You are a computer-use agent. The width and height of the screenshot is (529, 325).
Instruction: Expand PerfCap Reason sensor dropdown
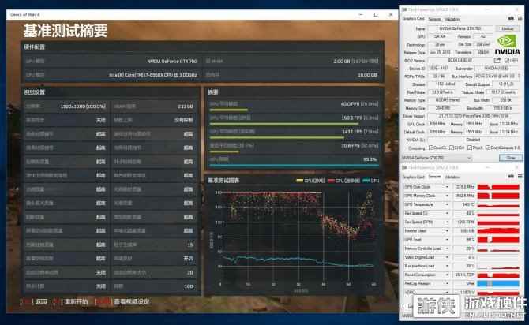point(448,283)
